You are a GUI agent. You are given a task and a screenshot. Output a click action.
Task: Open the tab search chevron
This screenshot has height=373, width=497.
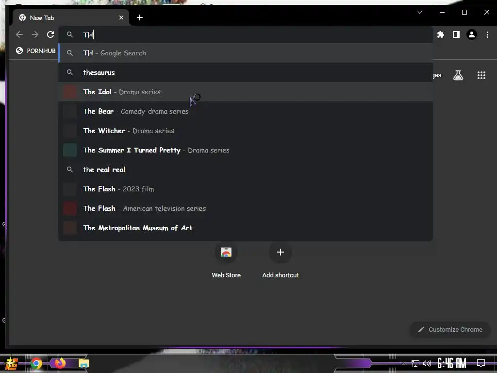(420, 12)
